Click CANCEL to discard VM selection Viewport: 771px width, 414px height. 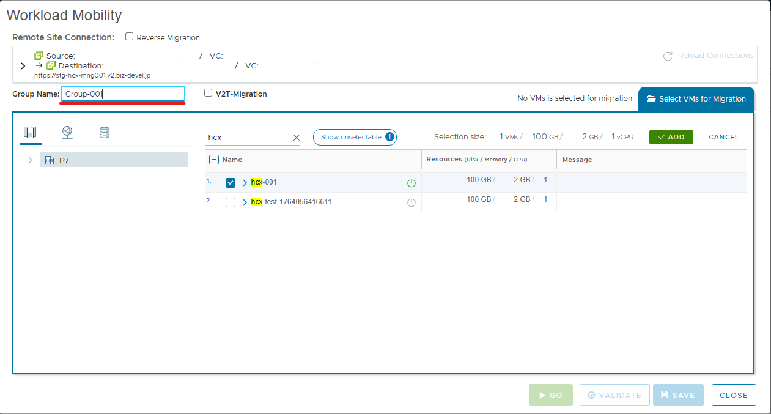[724, 137]
